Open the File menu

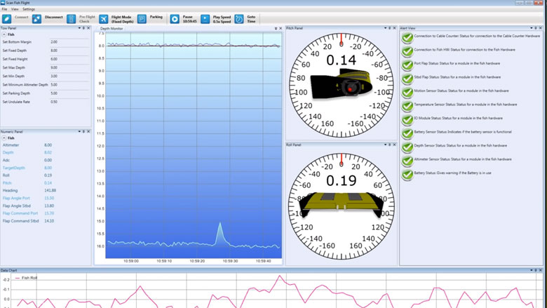(4, 9)
